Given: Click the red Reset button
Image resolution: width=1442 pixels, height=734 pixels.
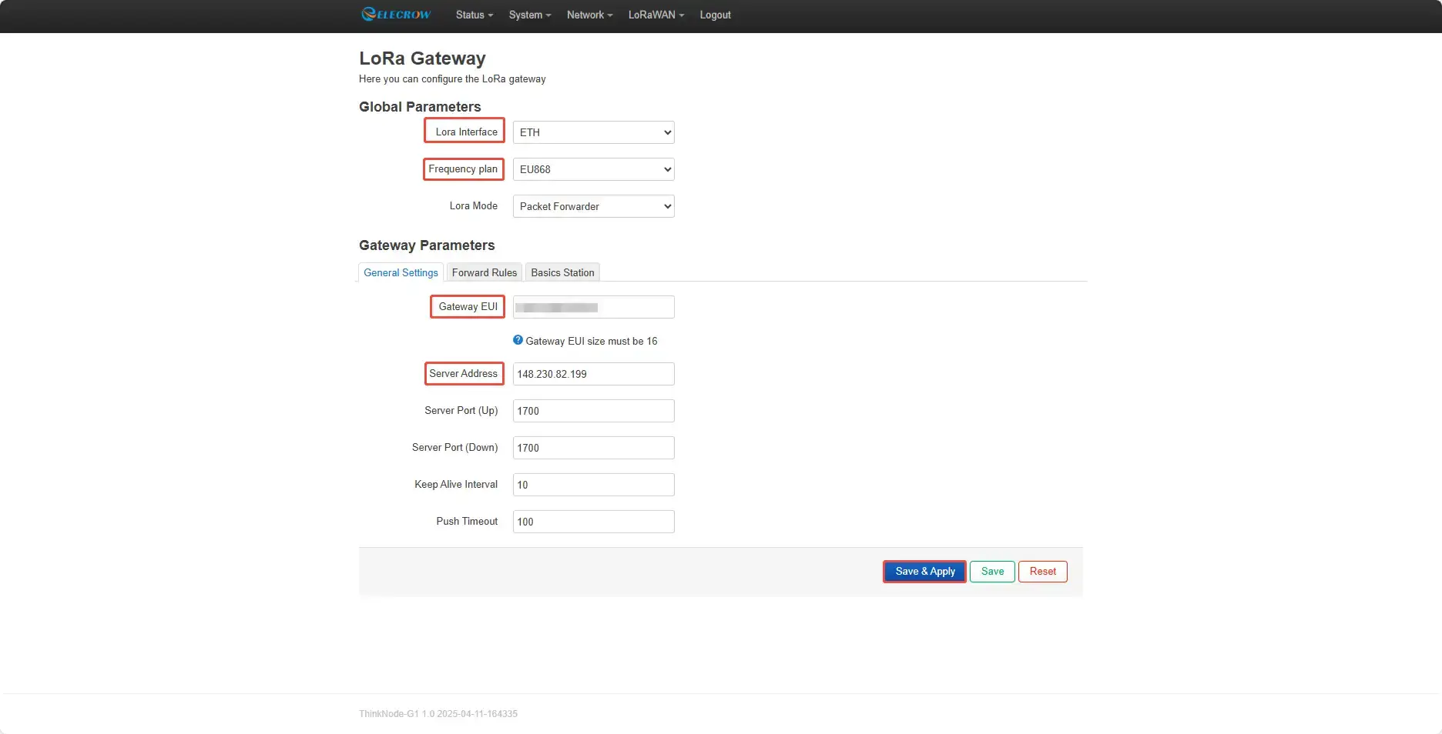Looking at the screenshot, I should coord(1042,572).
